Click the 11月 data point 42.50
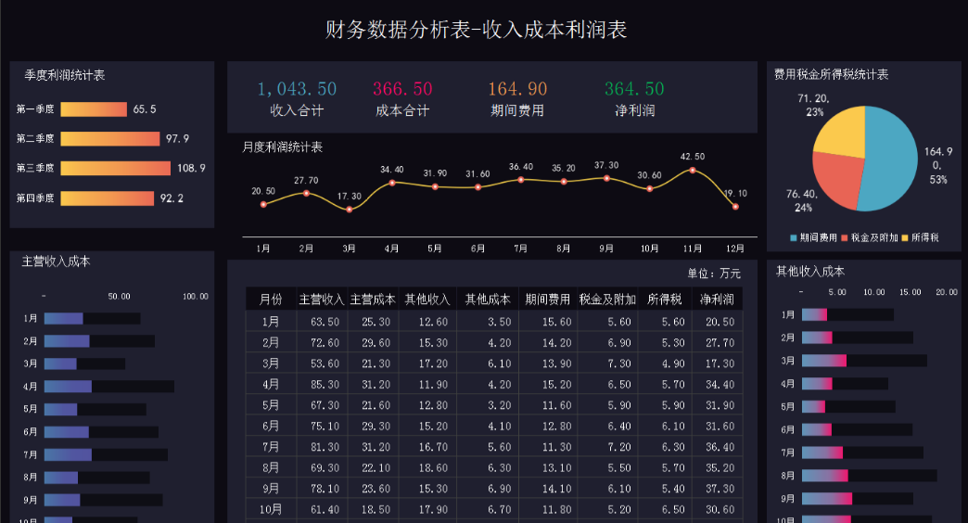Viewport: 968px width, 523px height. 692,171
